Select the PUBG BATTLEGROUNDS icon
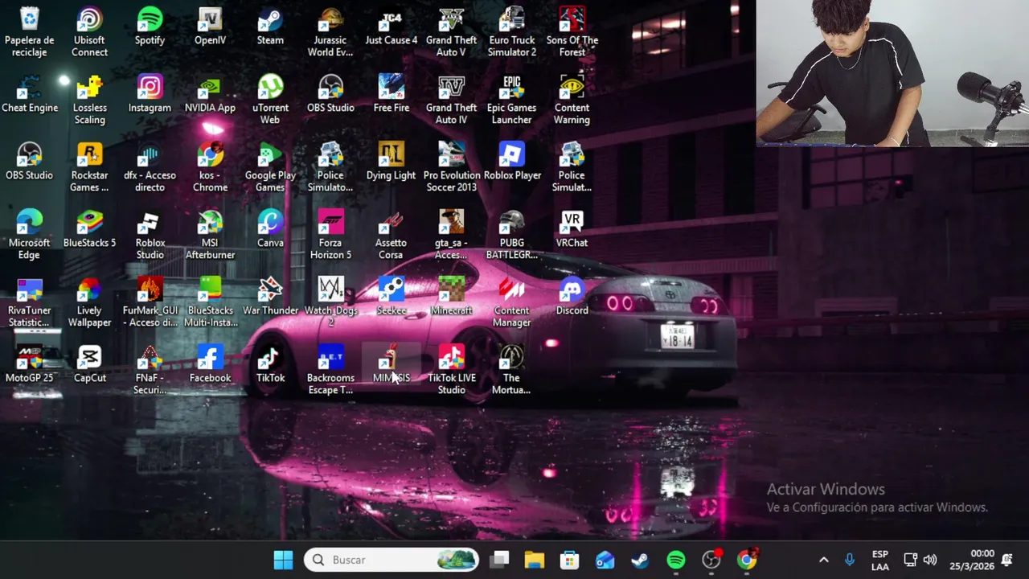Screen dimensions: 1029x579 point(512,235)
